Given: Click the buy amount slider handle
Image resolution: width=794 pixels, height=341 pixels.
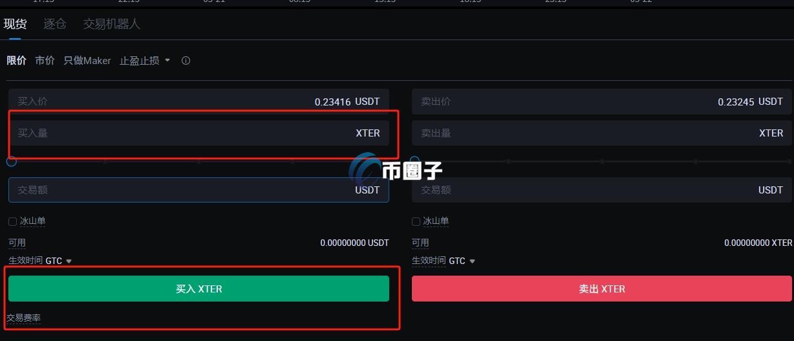Looking at the screenshot, I should point(11,161).
